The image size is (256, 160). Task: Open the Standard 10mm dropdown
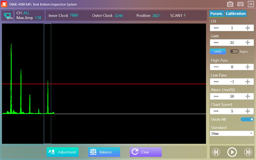point(232,134)
